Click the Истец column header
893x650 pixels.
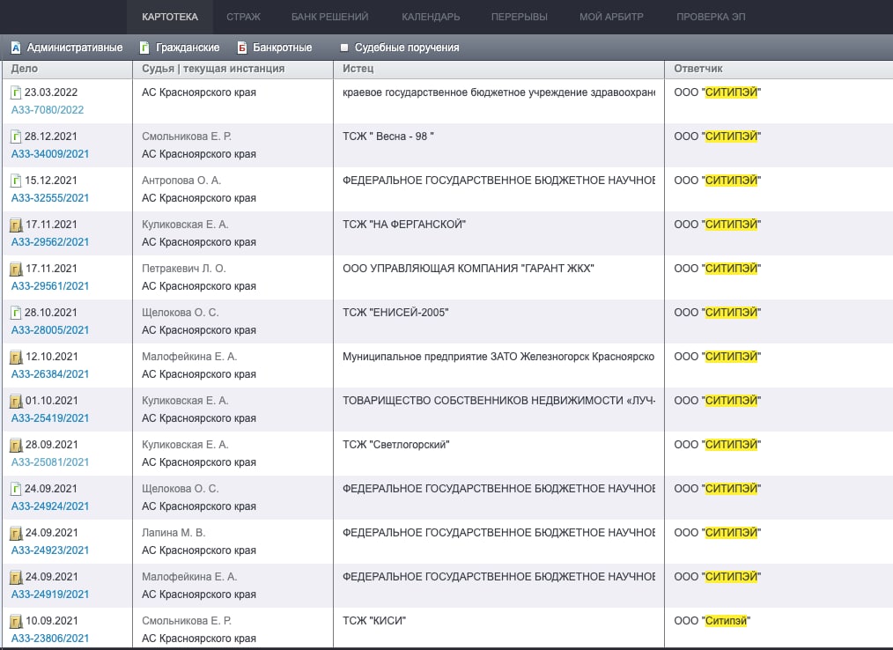pos(358,69)
